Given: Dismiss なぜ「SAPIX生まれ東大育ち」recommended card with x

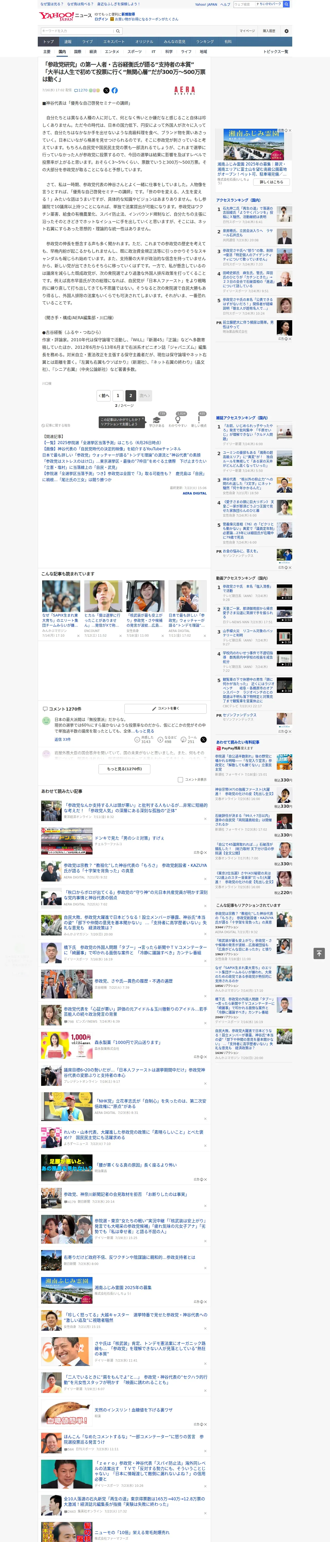Looking at the screenshot, I should 78,636.
